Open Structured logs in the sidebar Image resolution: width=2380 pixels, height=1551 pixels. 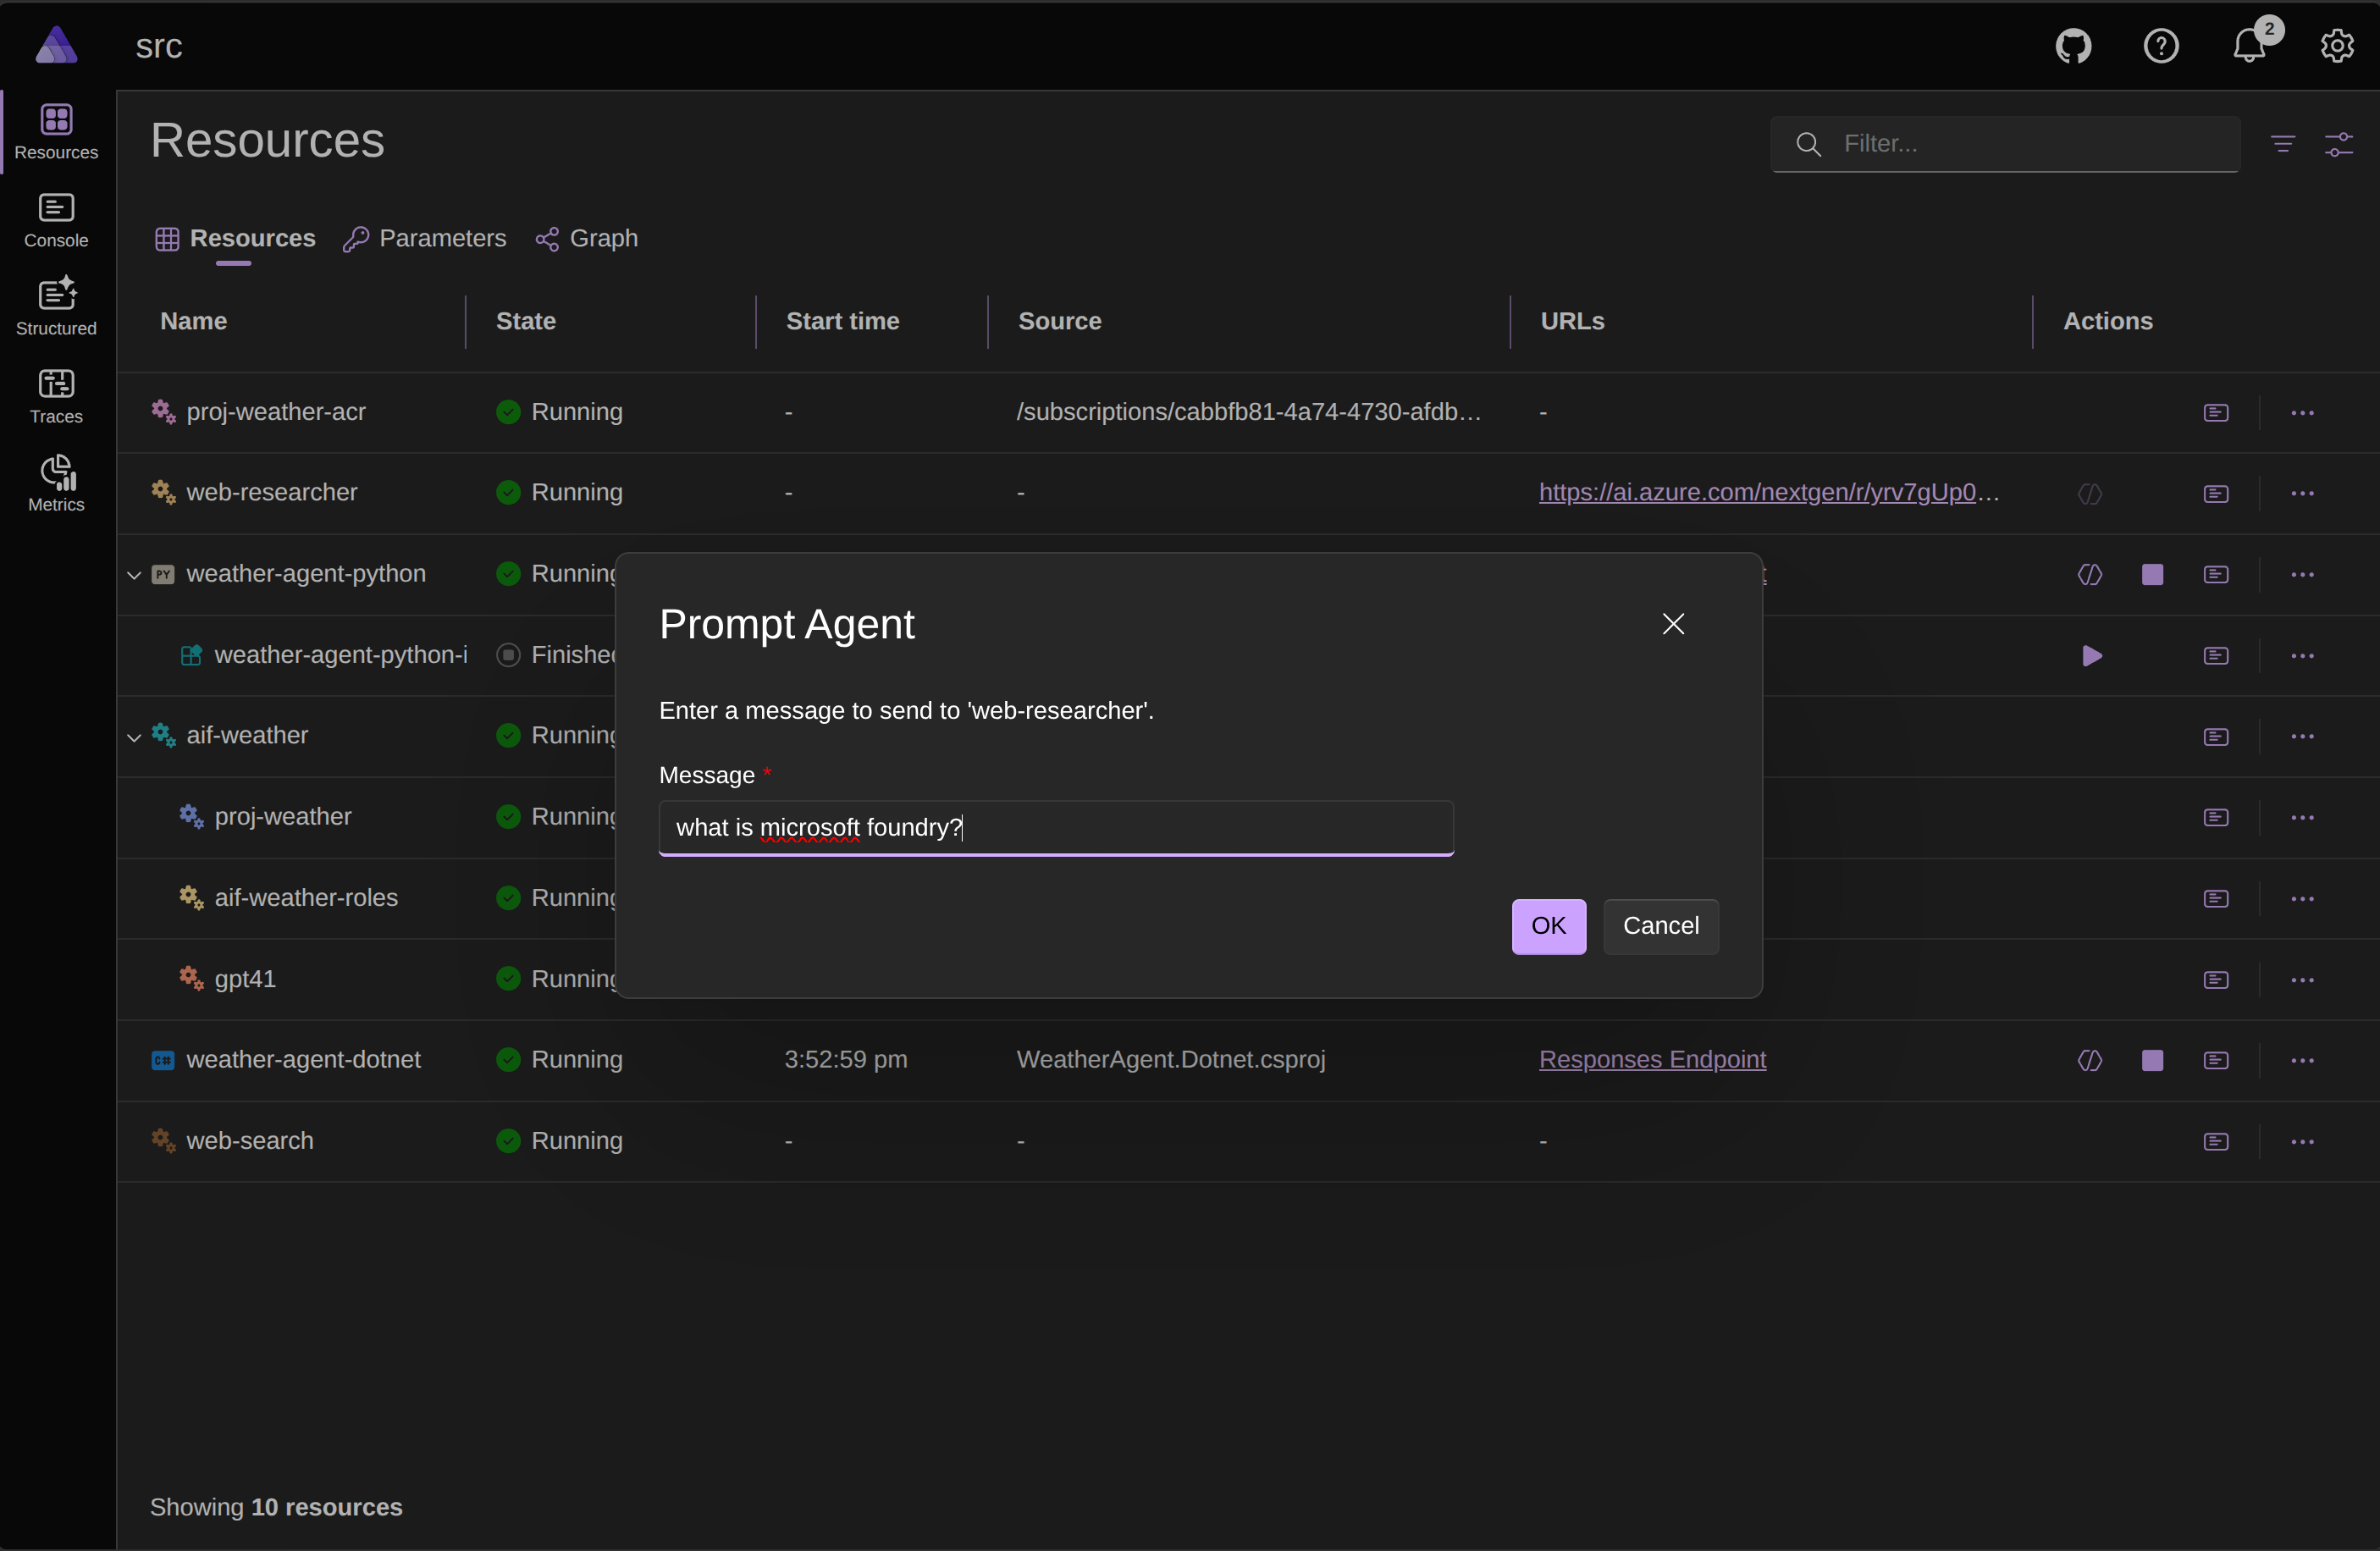coord(56,308)
